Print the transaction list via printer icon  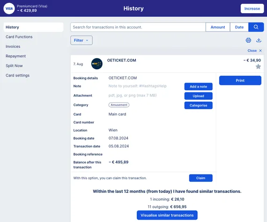pos(248,40)
